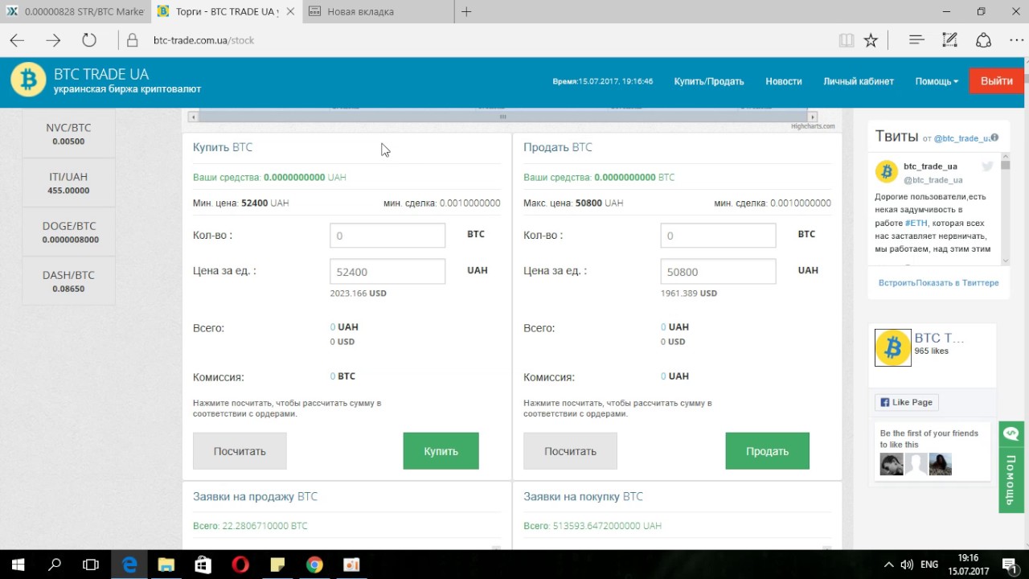Click Показать в Твиттере link

coord(957,283)
